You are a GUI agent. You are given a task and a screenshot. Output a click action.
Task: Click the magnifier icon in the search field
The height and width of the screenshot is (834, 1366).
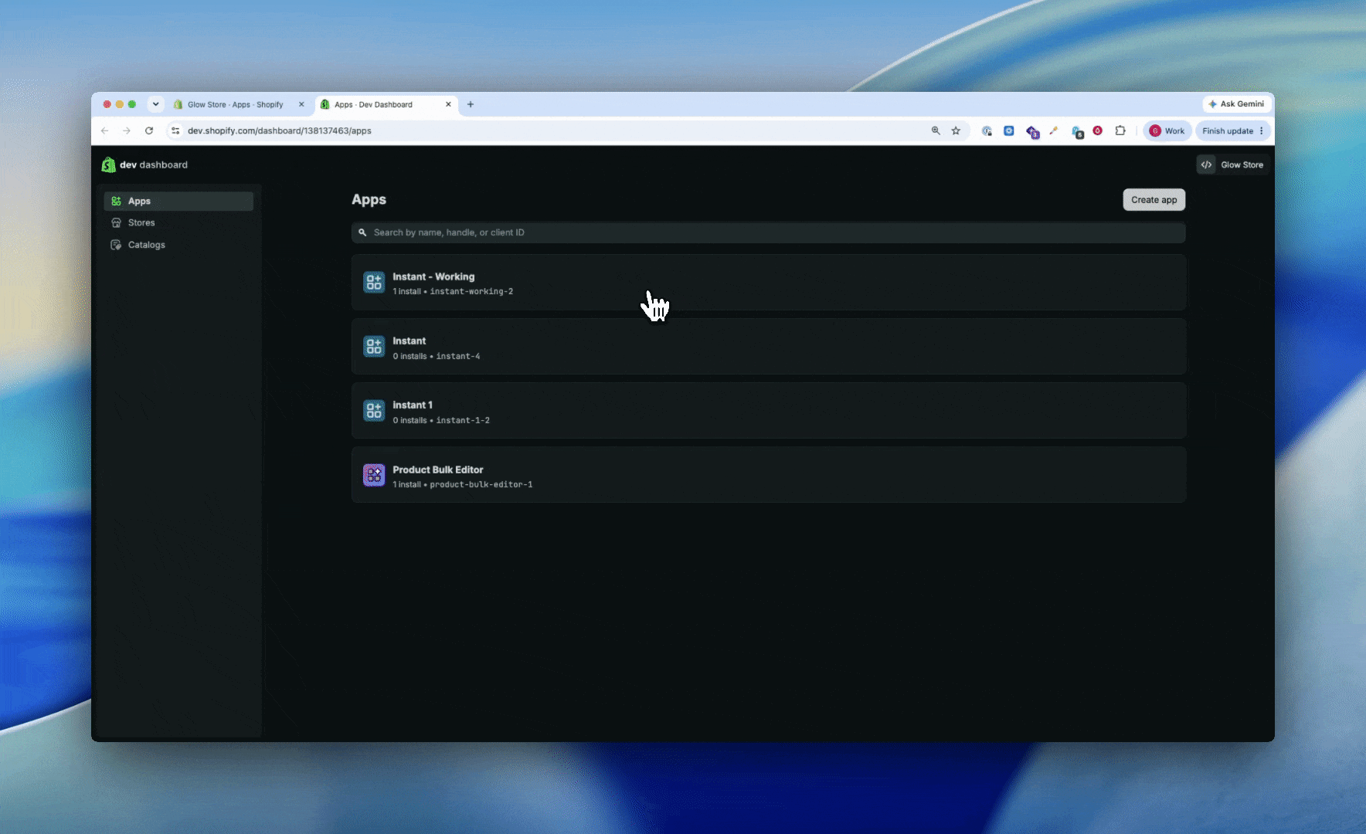(x=362, y=232)
